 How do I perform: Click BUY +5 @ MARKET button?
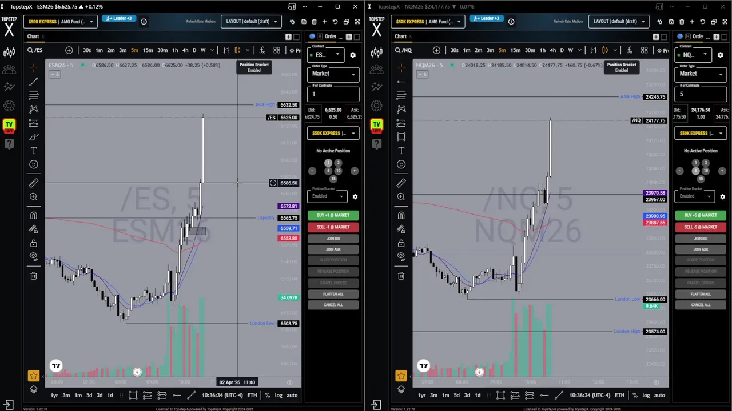(x=701, y=215)
